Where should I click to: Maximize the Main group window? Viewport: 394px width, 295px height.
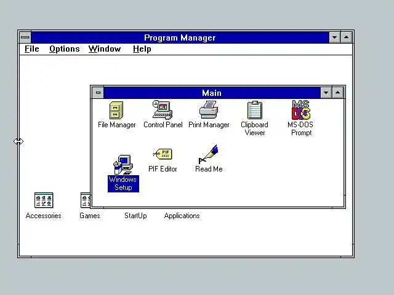338,93
